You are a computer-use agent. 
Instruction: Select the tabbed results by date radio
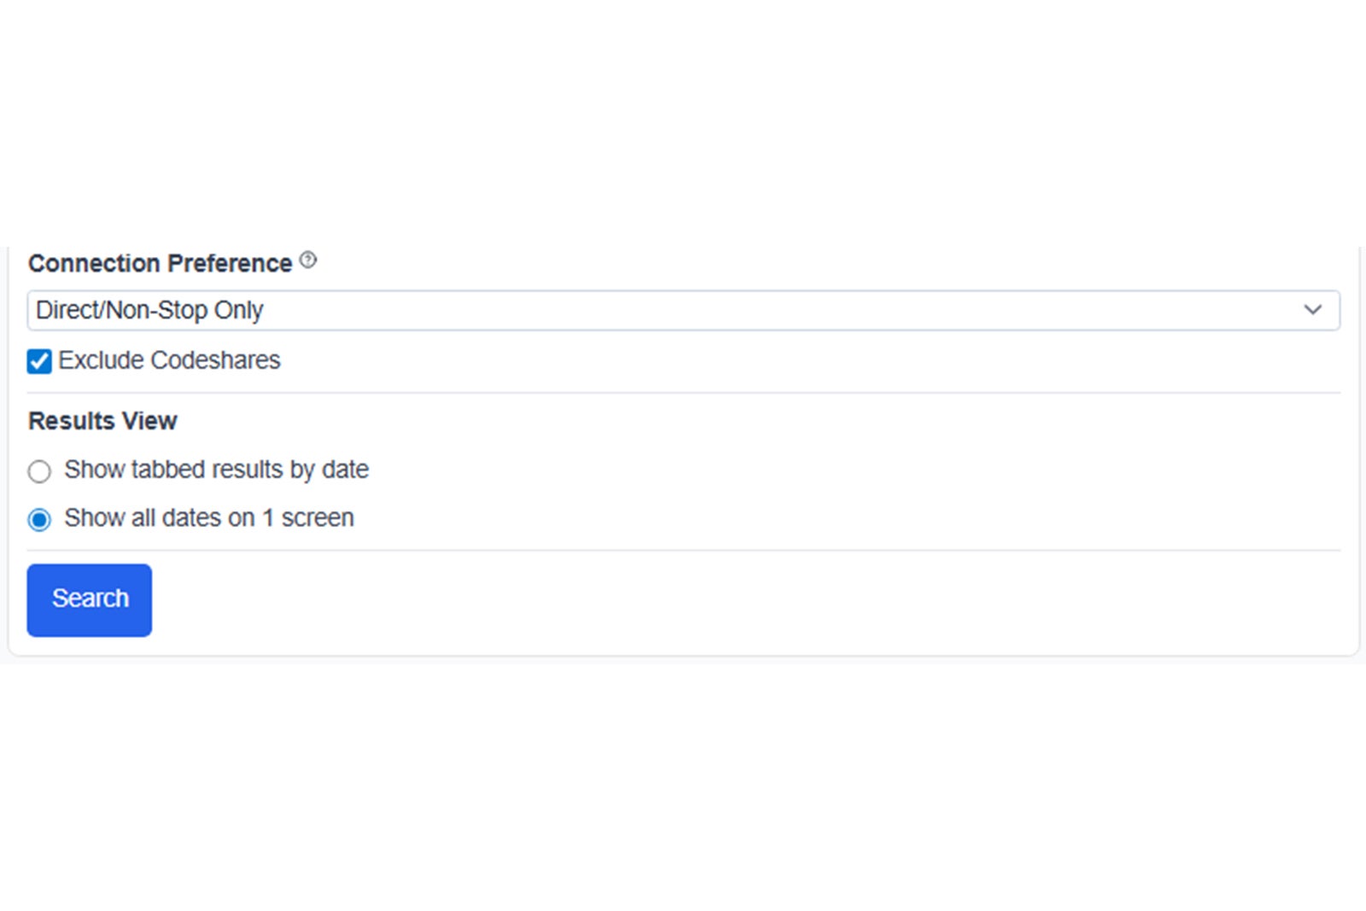tap(39, 471)
